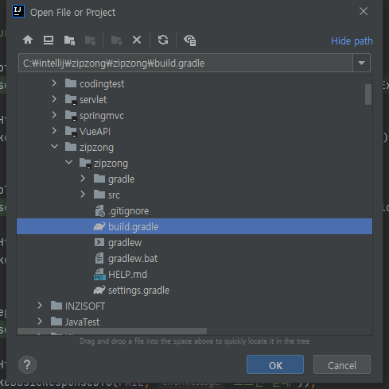
Task: Click the codingtest folder icon
Action: click(x=71, y=83)
